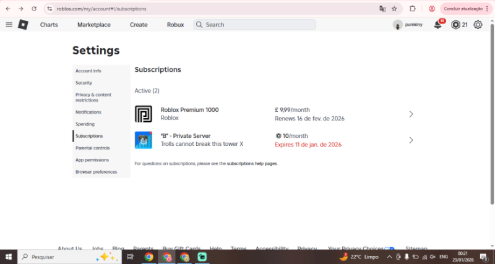The width and height of the screenshot is (495, 264).
Task: Select Spending in settings sidebar
Action: [101, 124]
